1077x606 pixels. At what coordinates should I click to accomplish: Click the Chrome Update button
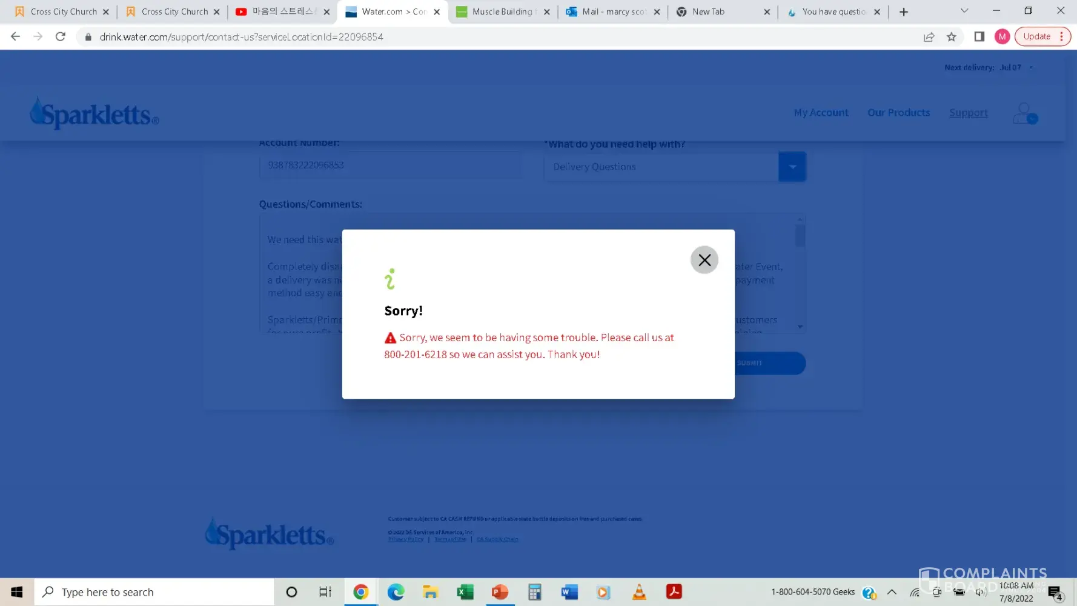point(1042,37)
